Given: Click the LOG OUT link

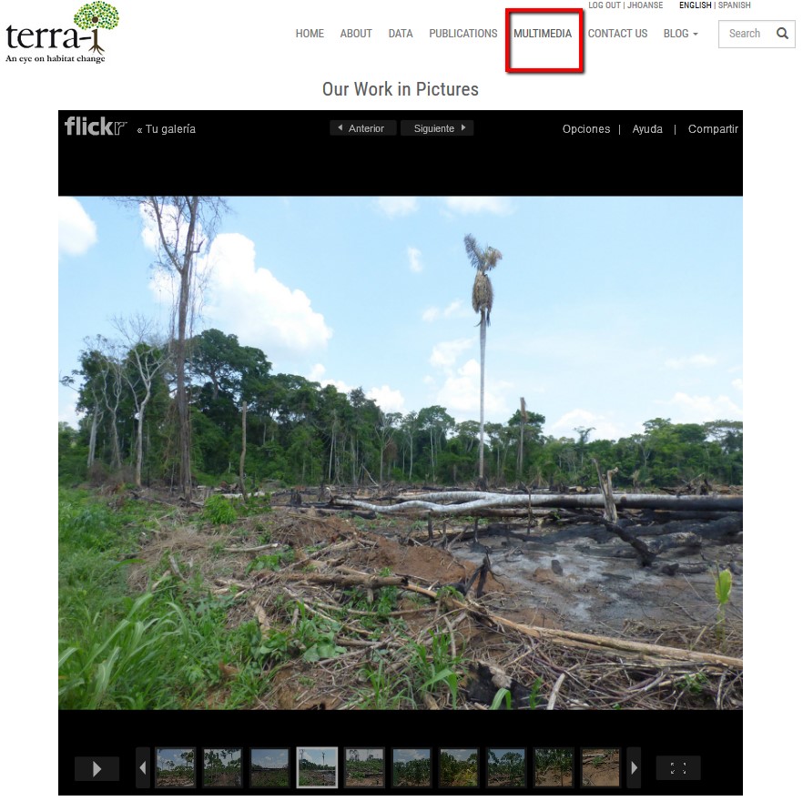Looking at the screenshot, I should 604,5.
